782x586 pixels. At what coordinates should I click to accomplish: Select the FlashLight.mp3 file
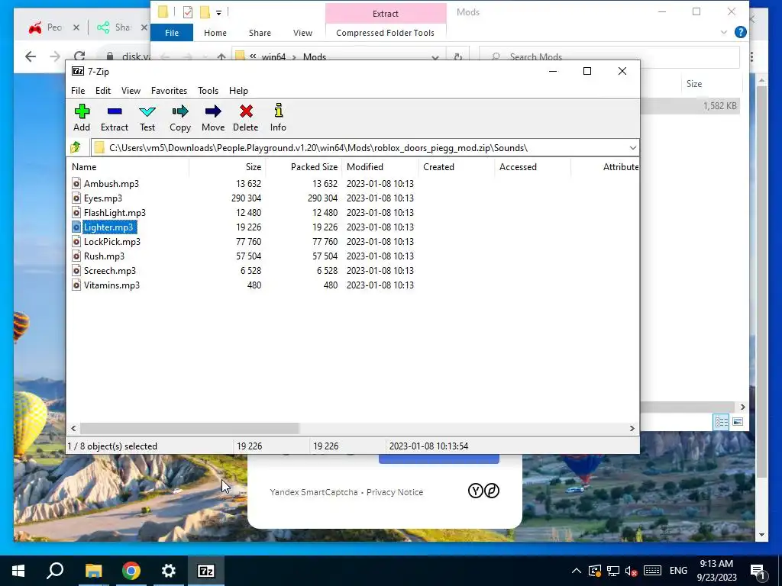coord(115,212)
